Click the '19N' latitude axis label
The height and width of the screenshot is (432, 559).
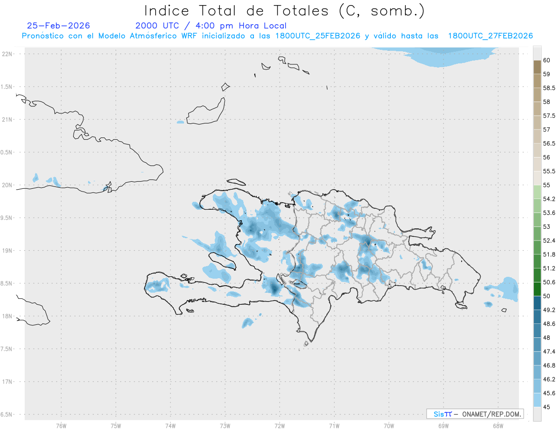pos(7,250)
